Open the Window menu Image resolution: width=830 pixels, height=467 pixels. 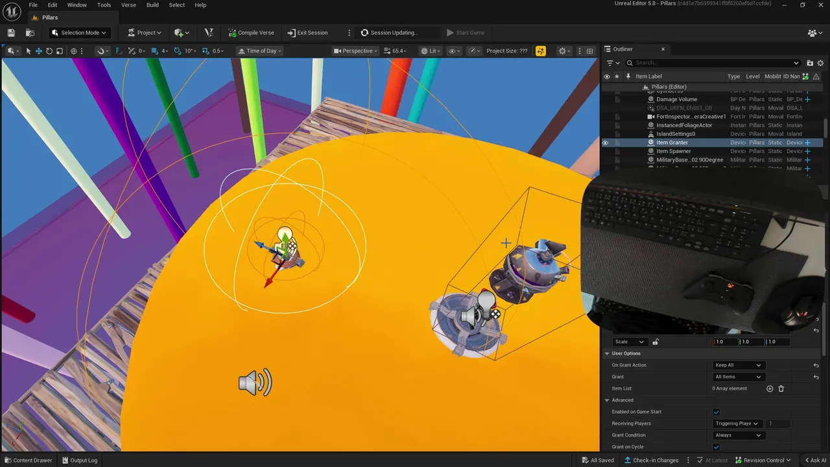pyautogui.click(x=77, y=5)
